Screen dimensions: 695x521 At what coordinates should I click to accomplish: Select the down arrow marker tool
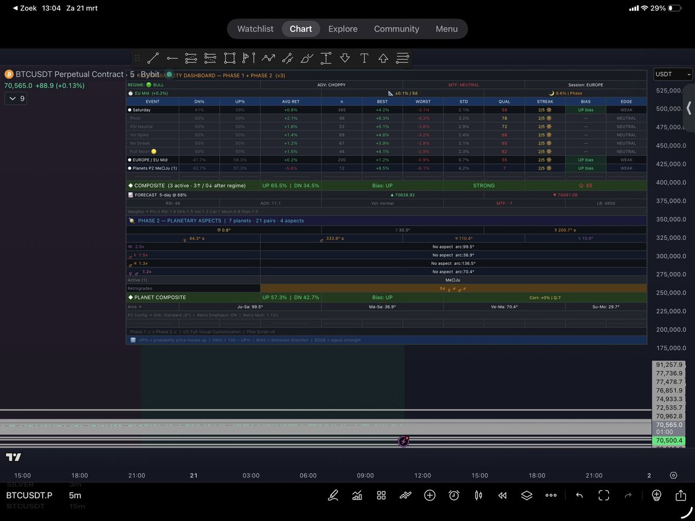[x=345, y=58]
